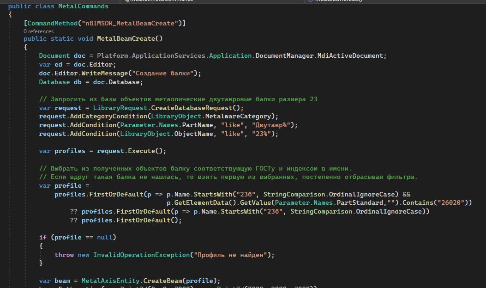
Task: Click the CreateBeam method call
Action: 163,281
